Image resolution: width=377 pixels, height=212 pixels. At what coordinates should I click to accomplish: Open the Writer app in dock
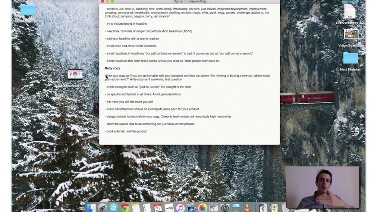coord(169,208)
